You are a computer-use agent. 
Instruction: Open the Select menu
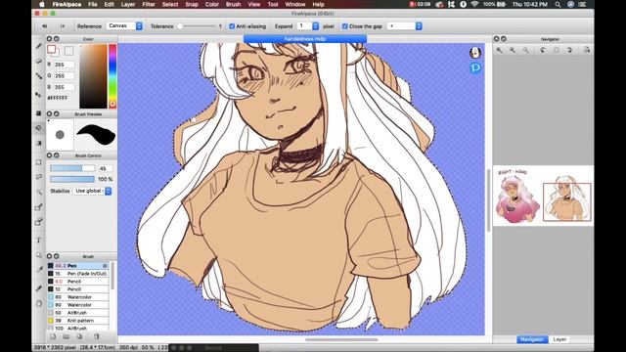pos(170,4)
